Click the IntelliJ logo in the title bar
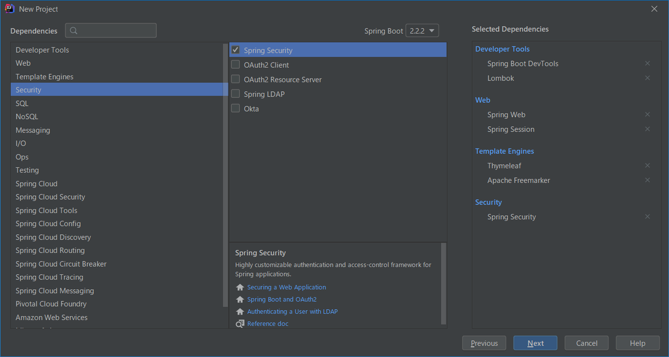Image resolution: width=669 pixels, height=357 pixels. (x=9, y=9)
